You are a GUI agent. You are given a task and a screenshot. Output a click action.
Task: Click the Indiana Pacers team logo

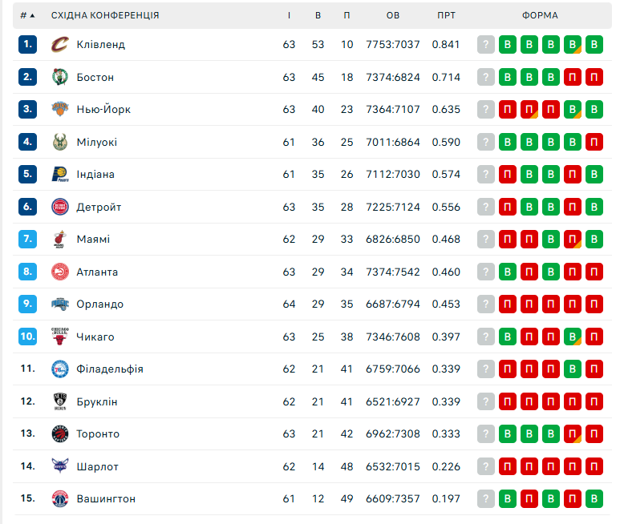click(x=60, y=175)
